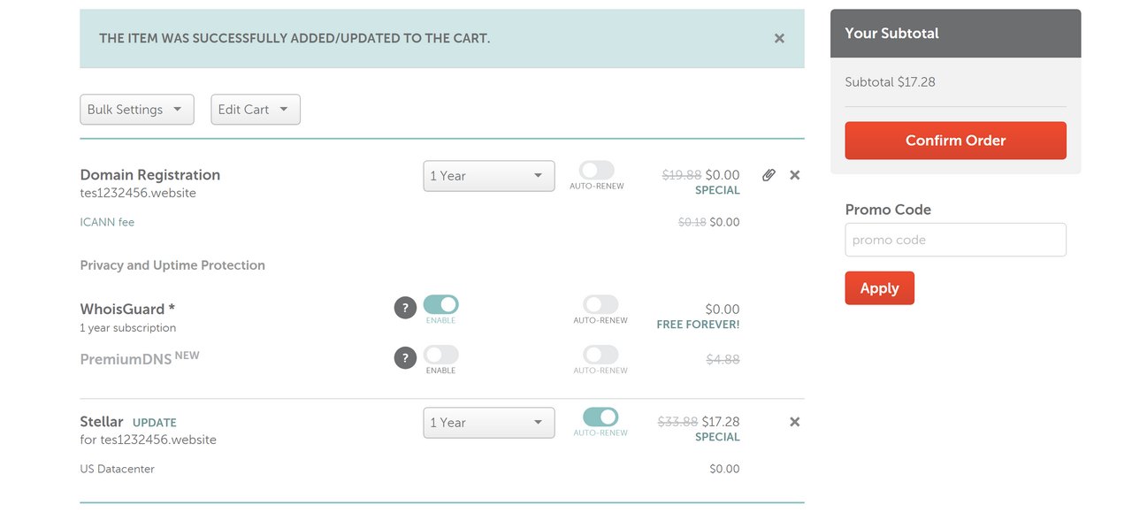Click the paperclip icon for Domain Registration
This screenshot has height=528, width=1132.
click(x=769, y=175)
